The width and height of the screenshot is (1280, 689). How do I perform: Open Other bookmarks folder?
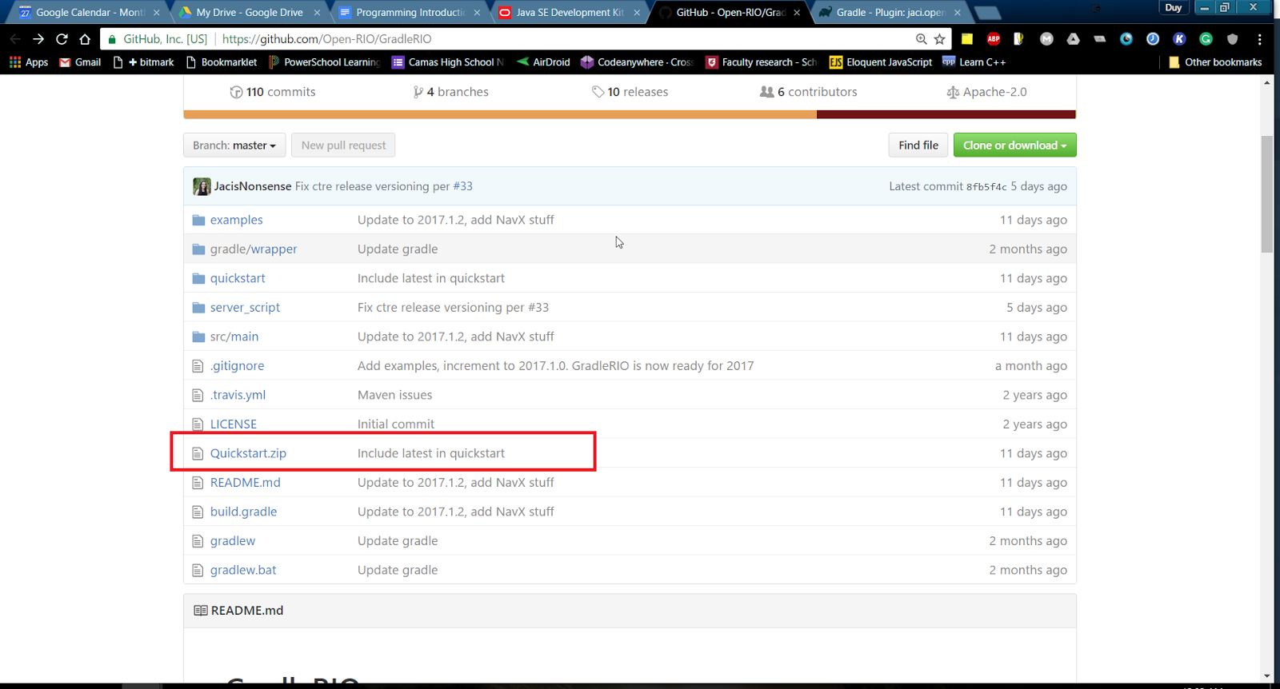click(x=1215, y=62)
